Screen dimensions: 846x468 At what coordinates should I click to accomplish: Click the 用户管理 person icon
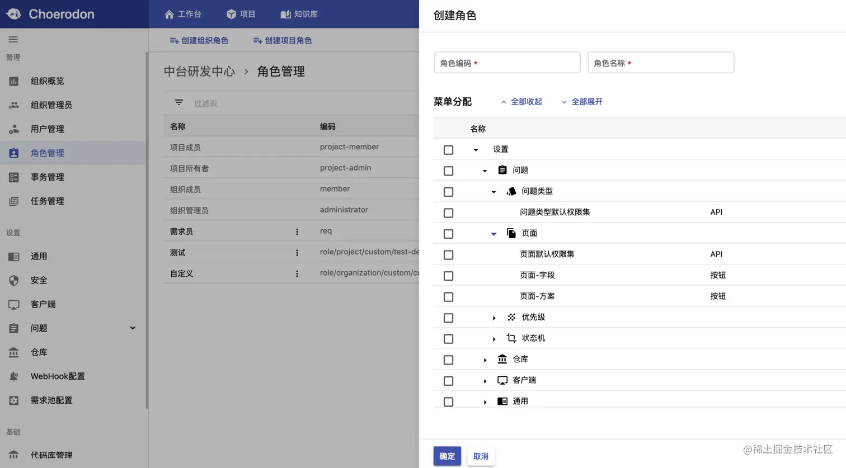click(x=13, y=129)
